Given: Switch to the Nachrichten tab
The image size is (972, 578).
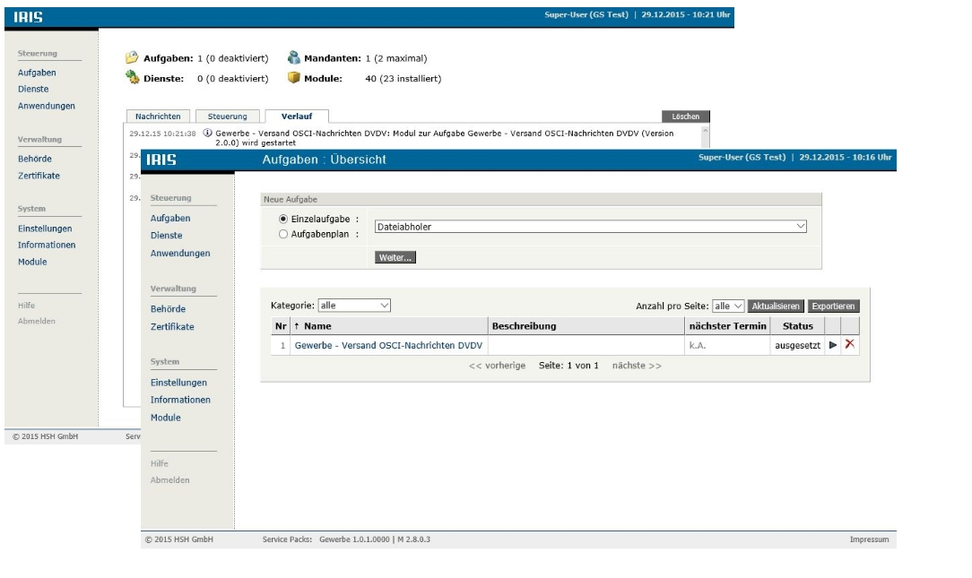Looking at the screenshot, I should [x=158, y=116].
